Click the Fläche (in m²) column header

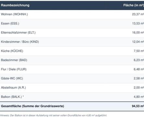click(x=134, y=5)
